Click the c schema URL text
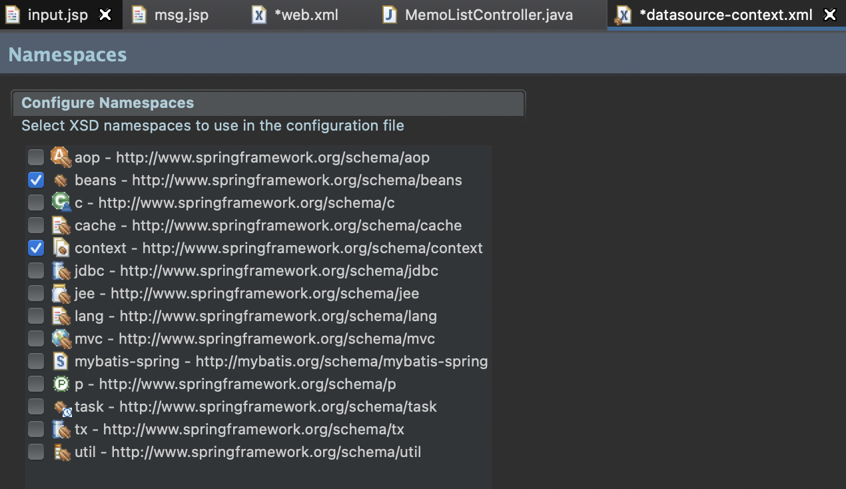This screenshot has width=846, height=489. tap(246, 203)
